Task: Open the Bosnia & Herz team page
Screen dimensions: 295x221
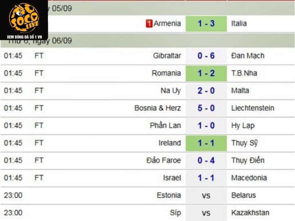Action: [x=157, y=108]
